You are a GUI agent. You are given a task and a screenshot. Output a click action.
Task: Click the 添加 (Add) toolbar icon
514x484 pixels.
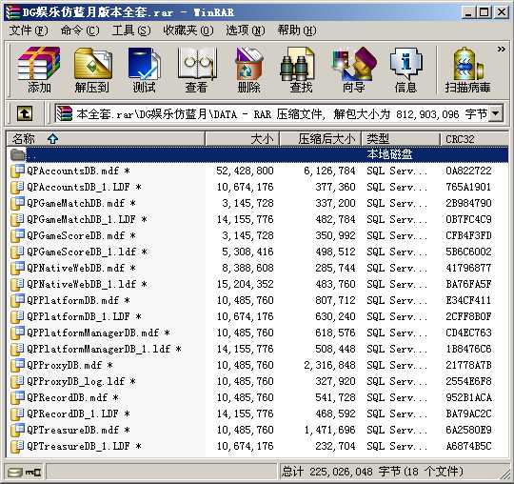coord(39,70)
